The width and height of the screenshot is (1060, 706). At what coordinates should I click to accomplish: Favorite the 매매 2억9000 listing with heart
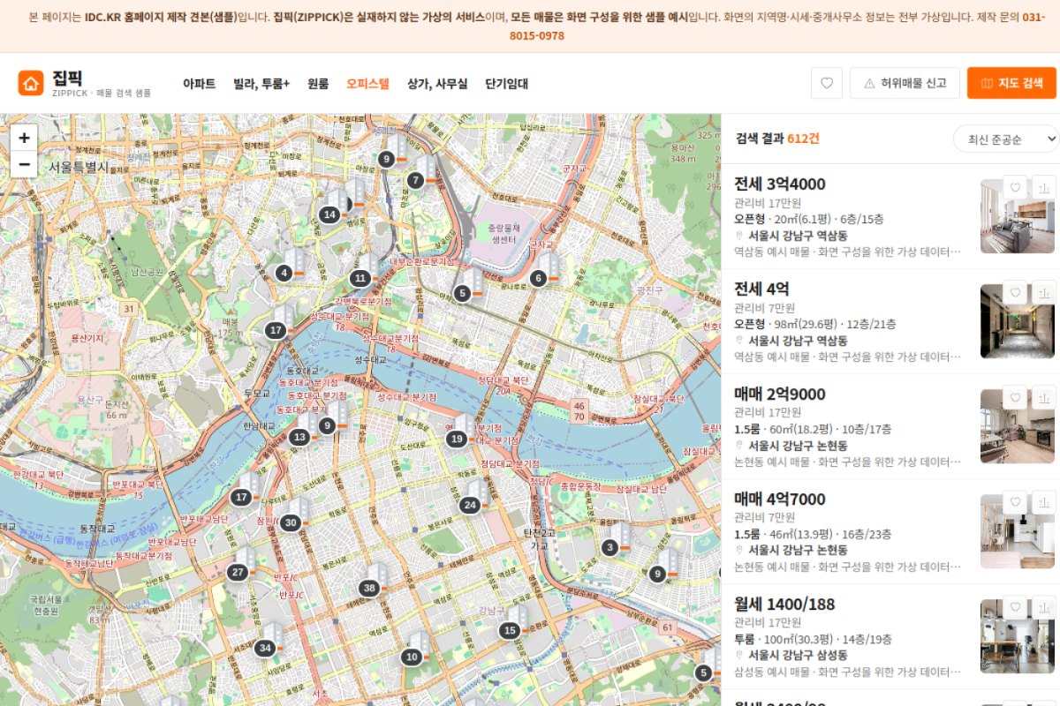tap(1016, 398)
